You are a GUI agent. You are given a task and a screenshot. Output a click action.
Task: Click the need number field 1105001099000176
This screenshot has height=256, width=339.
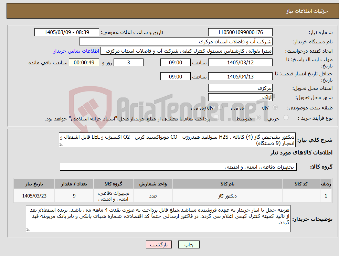pos(240,32)
